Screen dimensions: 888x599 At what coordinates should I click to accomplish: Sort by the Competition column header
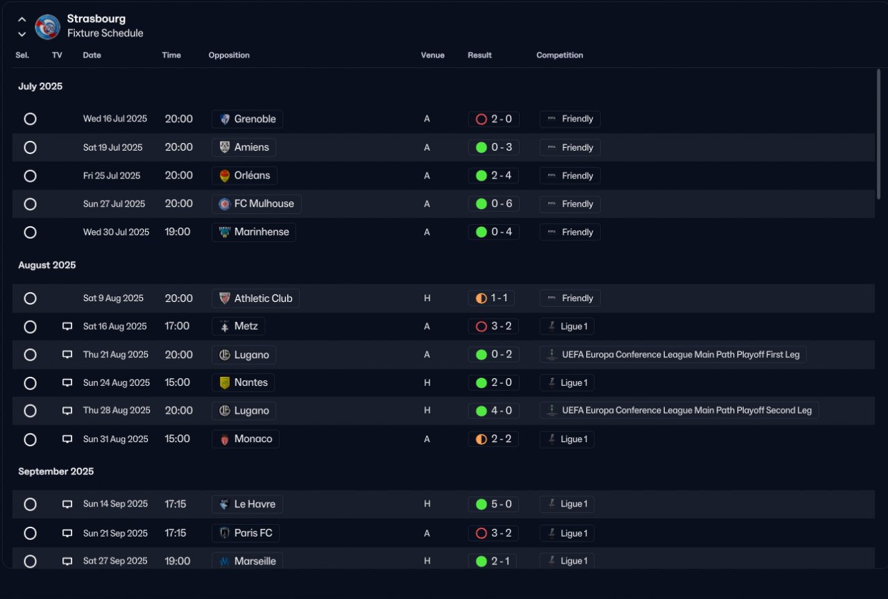[560, 55]
